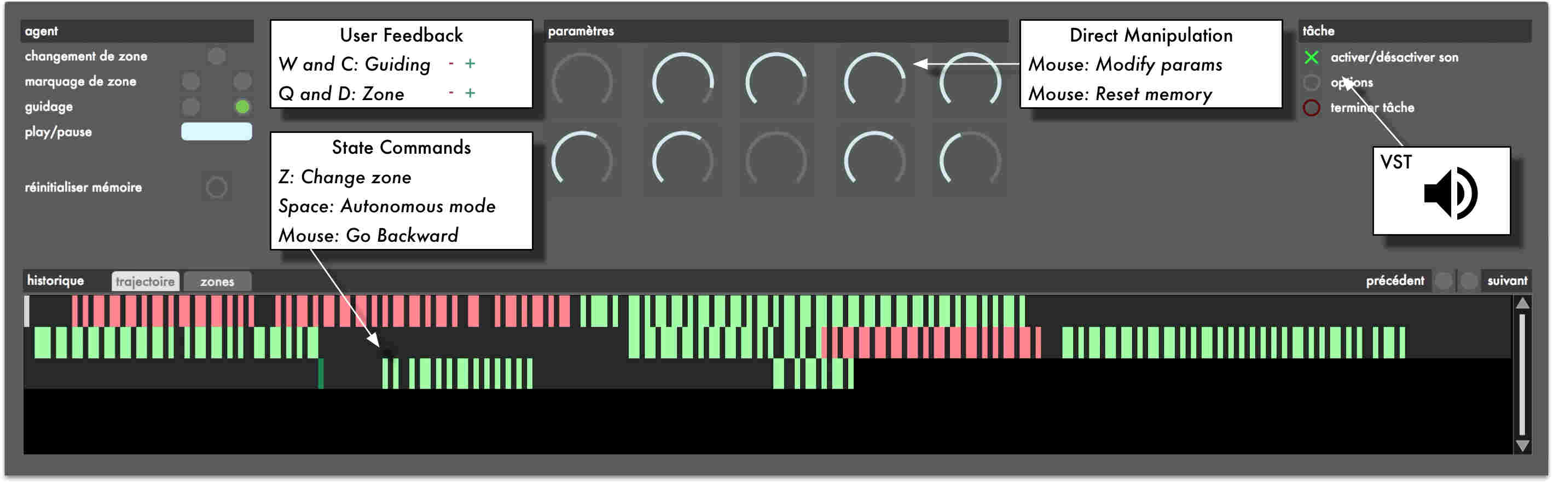Screen dimensions: 1553x483
Task: Click the history vertical scrollbar thumb
Action: [x=1522, y=374]
